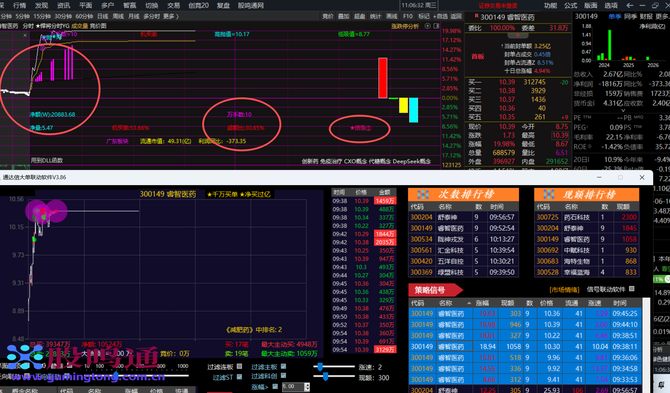Toggle the 过滤ST checkbox

239,376
